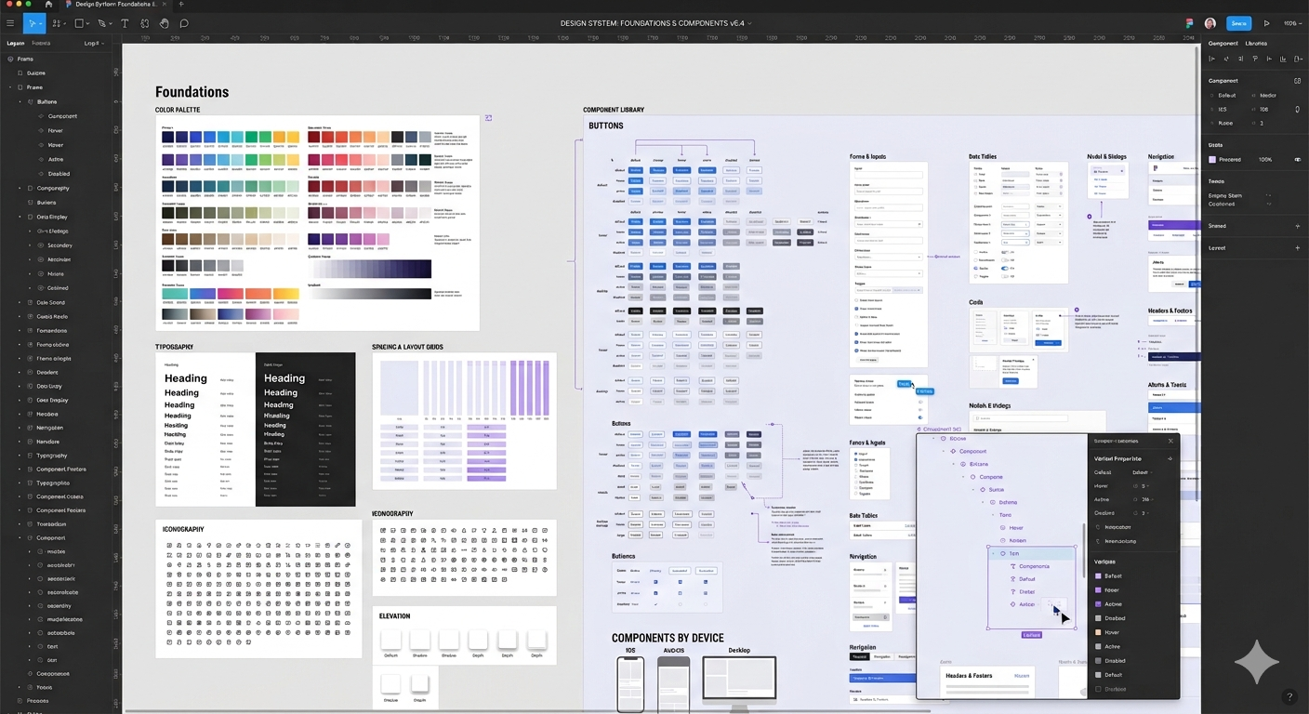Select the Text tool

(125, 23)
